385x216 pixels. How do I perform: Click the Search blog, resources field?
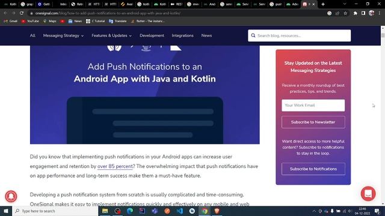point(300,35)
